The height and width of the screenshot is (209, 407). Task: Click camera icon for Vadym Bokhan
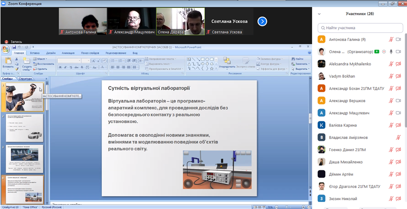[x=399, y=76]
